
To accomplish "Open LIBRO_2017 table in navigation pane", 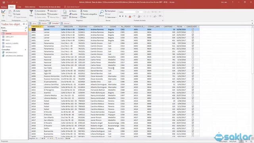I will coord(10,37).
